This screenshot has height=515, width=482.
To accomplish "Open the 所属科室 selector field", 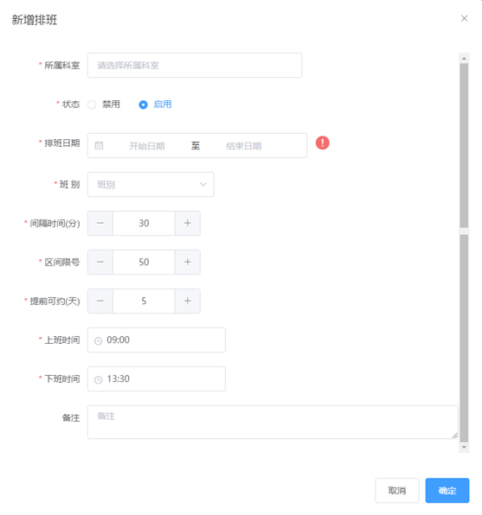I will point(195,66).
